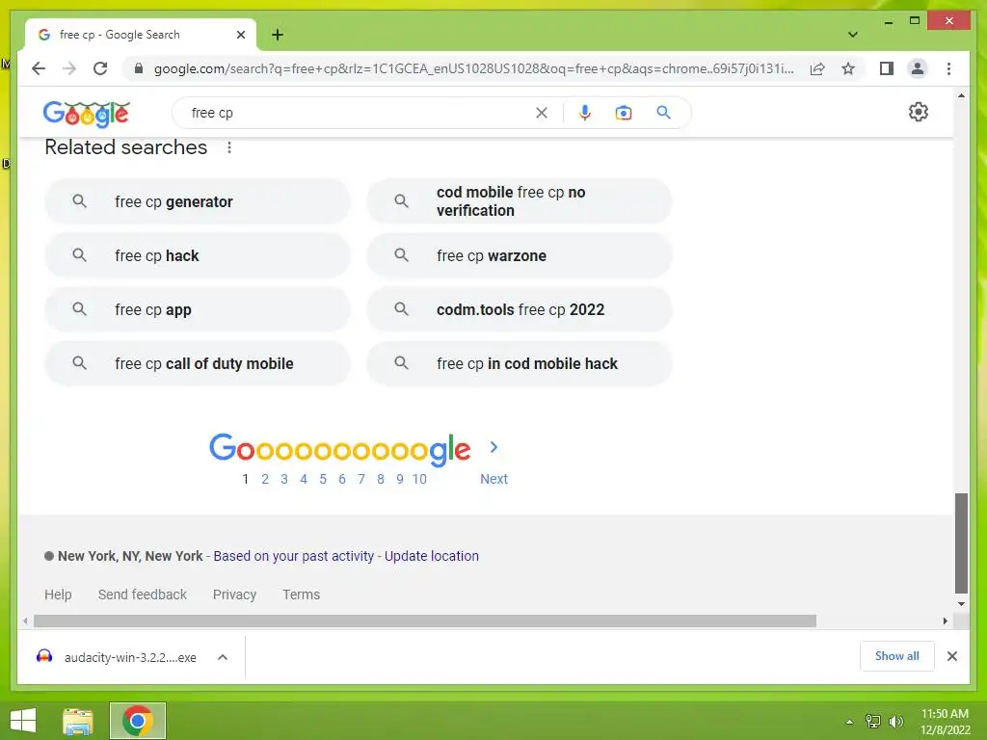Open File Explorer from taskbar
Screen dimensions: 987x740
click(77, 721)
